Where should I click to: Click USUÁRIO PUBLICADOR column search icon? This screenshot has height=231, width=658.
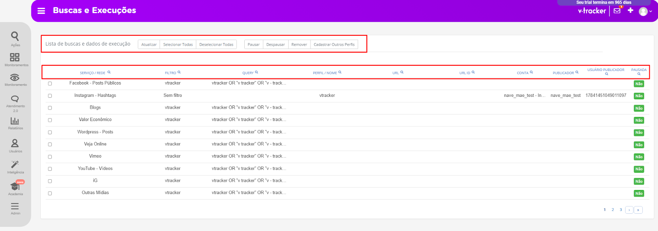pyautogui.click(x=607, y=74)
